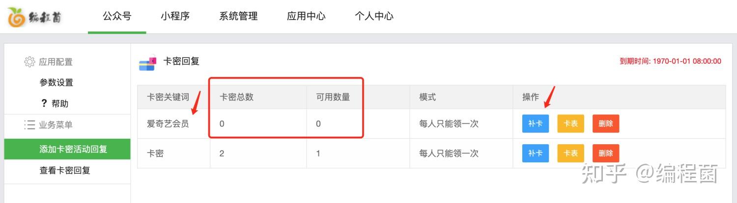Screen dimensions: 737x203
Task: Switch to the 公众号 tab
Action: 117,16
